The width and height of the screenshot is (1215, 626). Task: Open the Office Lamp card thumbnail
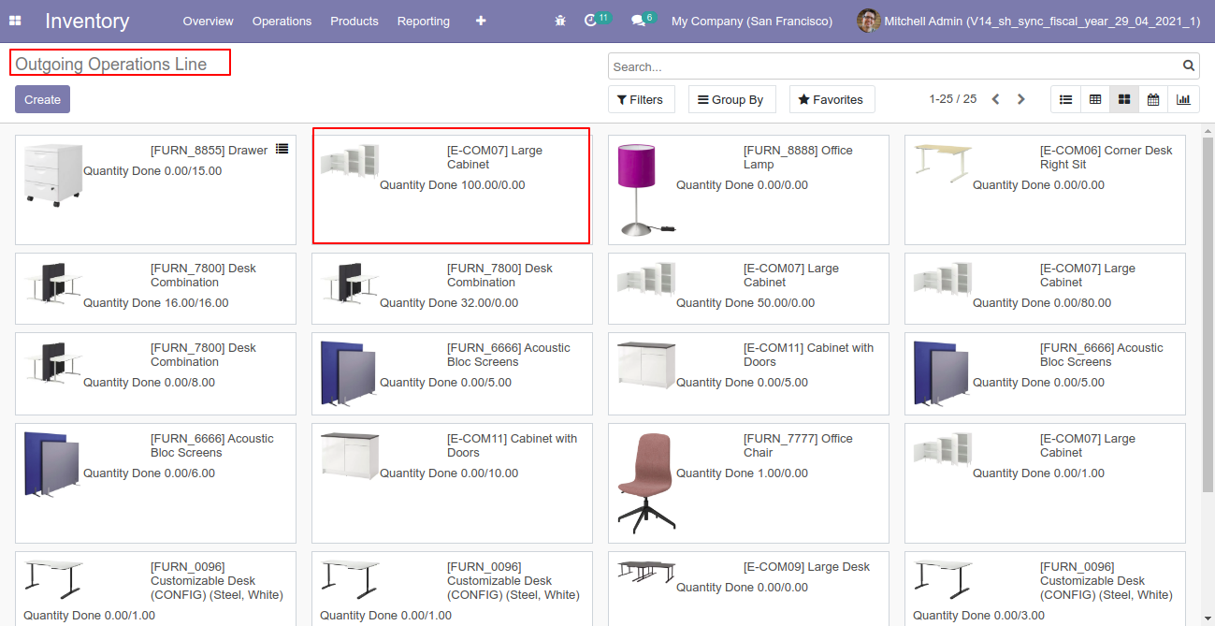pyautogui.click(x=645, y=190)
